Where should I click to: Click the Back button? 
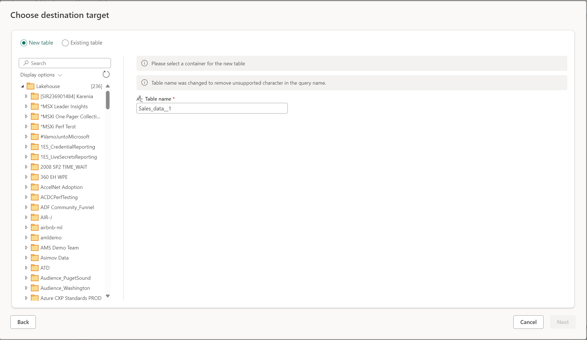pyautogui.click(x=23, y=322)
